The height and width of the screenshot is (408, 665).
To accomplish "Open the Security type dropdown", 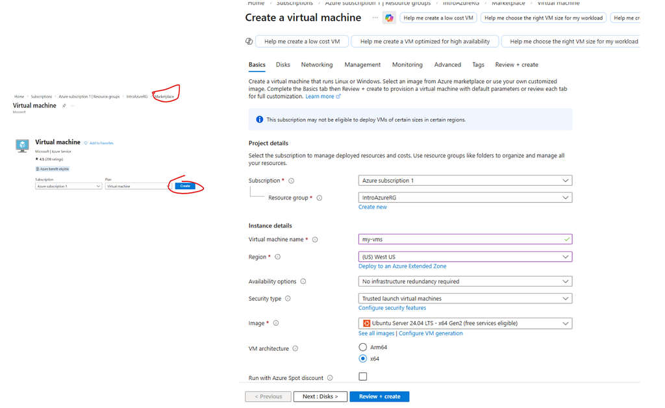I will [465, 299].
